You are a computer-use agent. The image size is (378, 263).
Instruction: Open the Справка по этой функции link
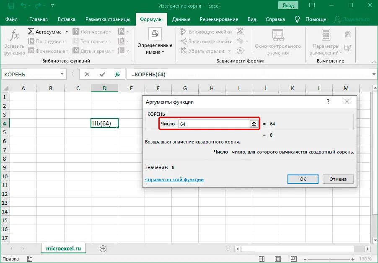[x=174, y=180]
